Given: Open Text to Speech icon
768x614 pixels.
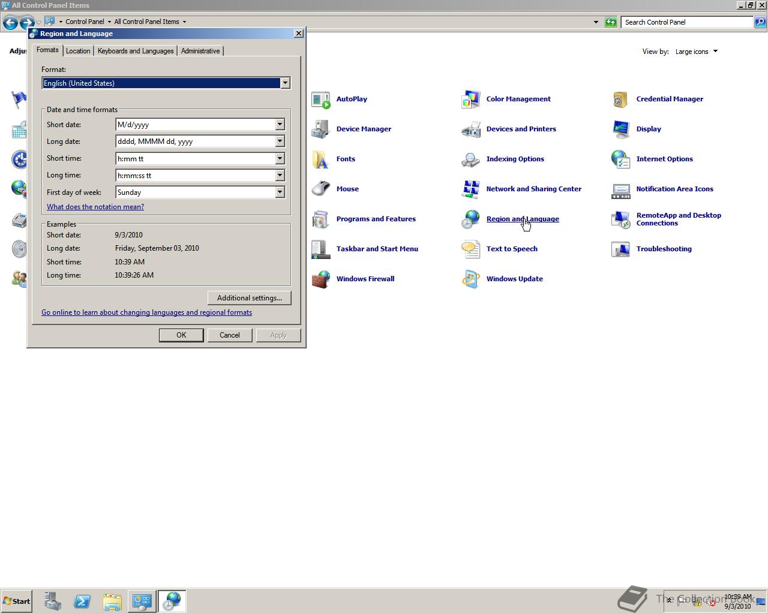Looking at the screenshot, I should [x=471, y=249].
